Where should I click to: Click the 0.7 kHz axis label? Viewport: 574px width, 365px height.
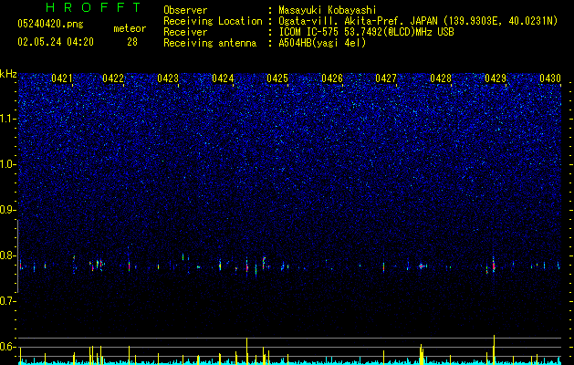coord(8,301)
